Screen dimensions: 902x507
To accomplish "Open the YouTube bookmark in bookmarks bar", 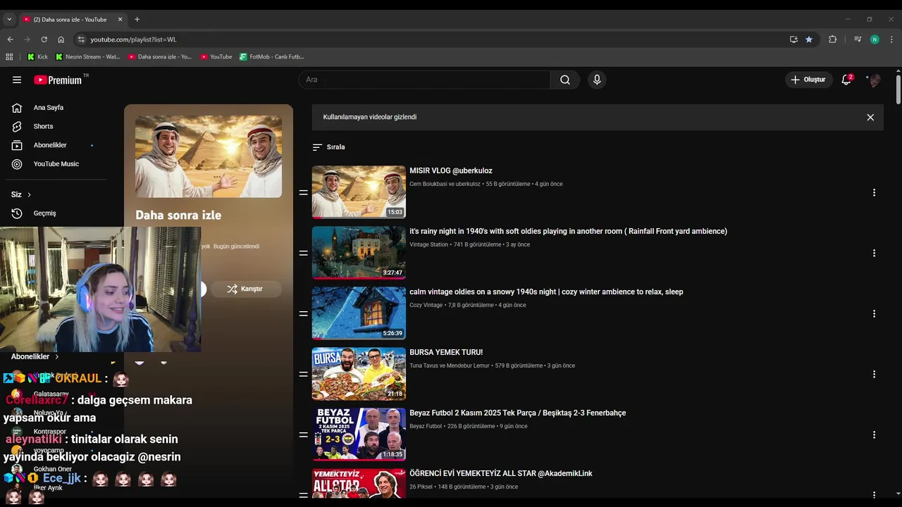I will tap(216, 56).
